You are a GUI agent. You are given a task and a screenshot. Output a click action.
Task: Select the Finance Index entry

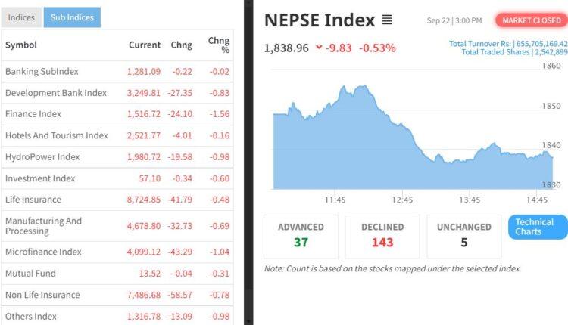click(x=33, y=114)
